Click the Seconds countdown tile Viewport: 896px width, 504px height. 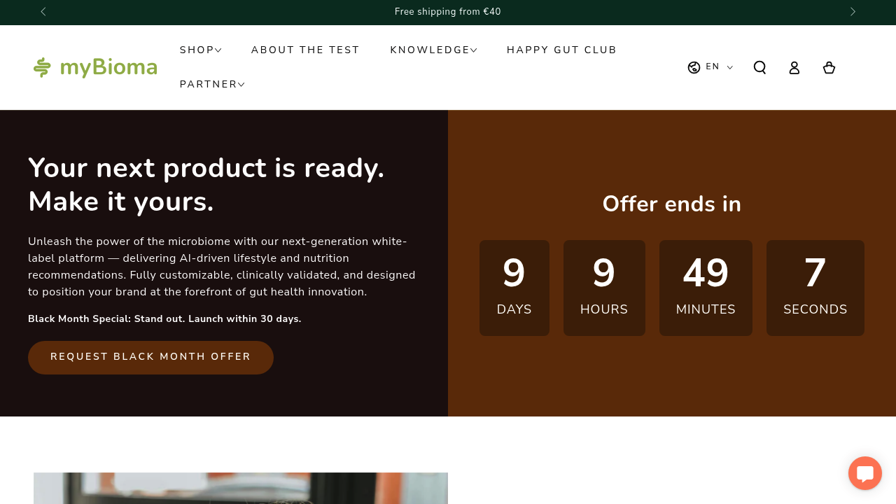click(815, 288)
